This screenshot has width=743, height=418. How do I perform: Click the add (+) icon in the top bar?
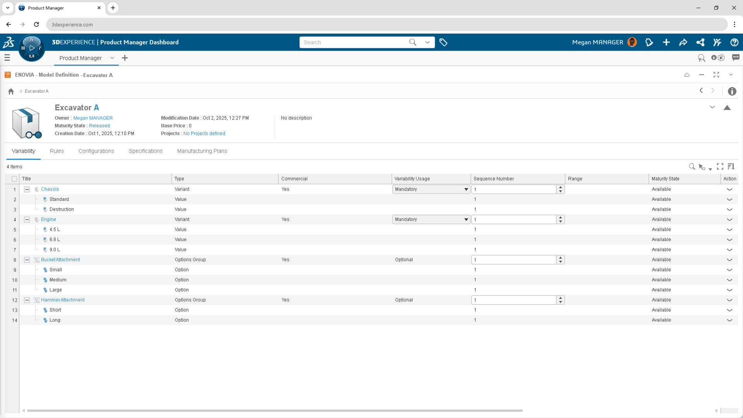tap(666, 42)
